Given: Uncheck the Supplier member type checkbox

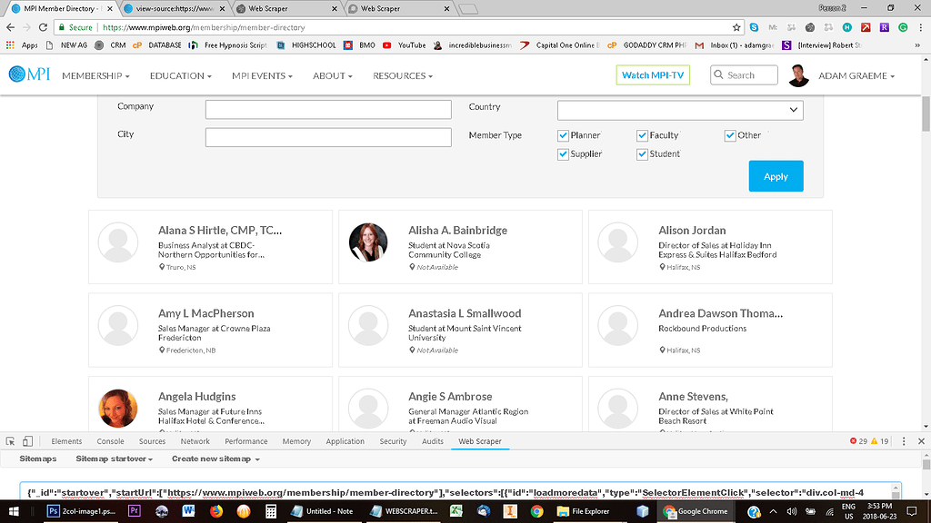Looking at the screenshot, I should pos(563,154).
